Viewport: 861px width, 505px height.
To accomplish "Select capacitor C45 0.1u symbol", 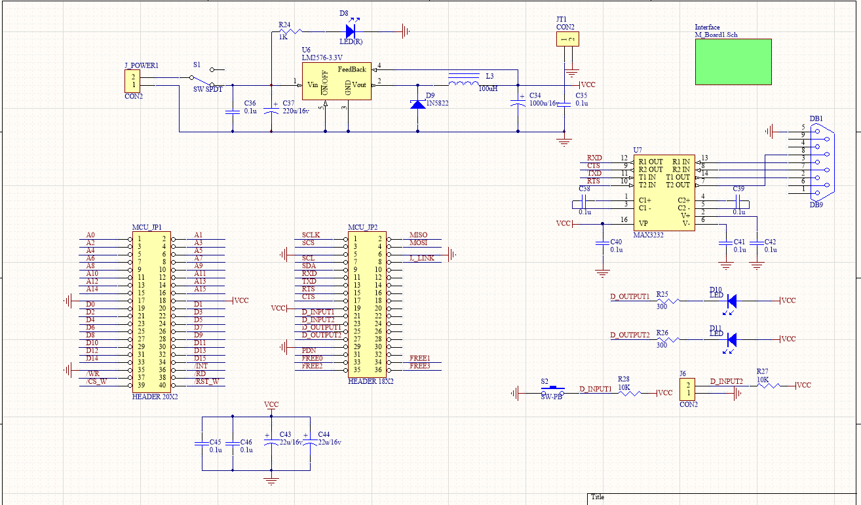I will point(202,443).
